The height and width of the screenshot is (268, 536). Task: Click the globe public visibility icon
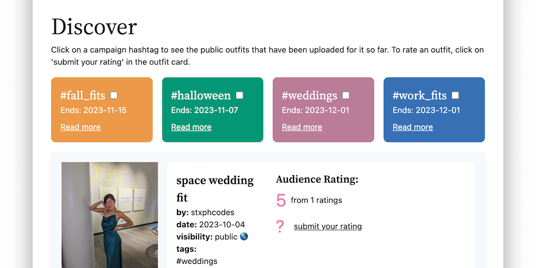244,237
